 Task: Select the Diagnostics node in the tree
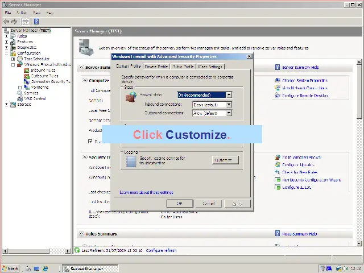click(x=27, y=47)
